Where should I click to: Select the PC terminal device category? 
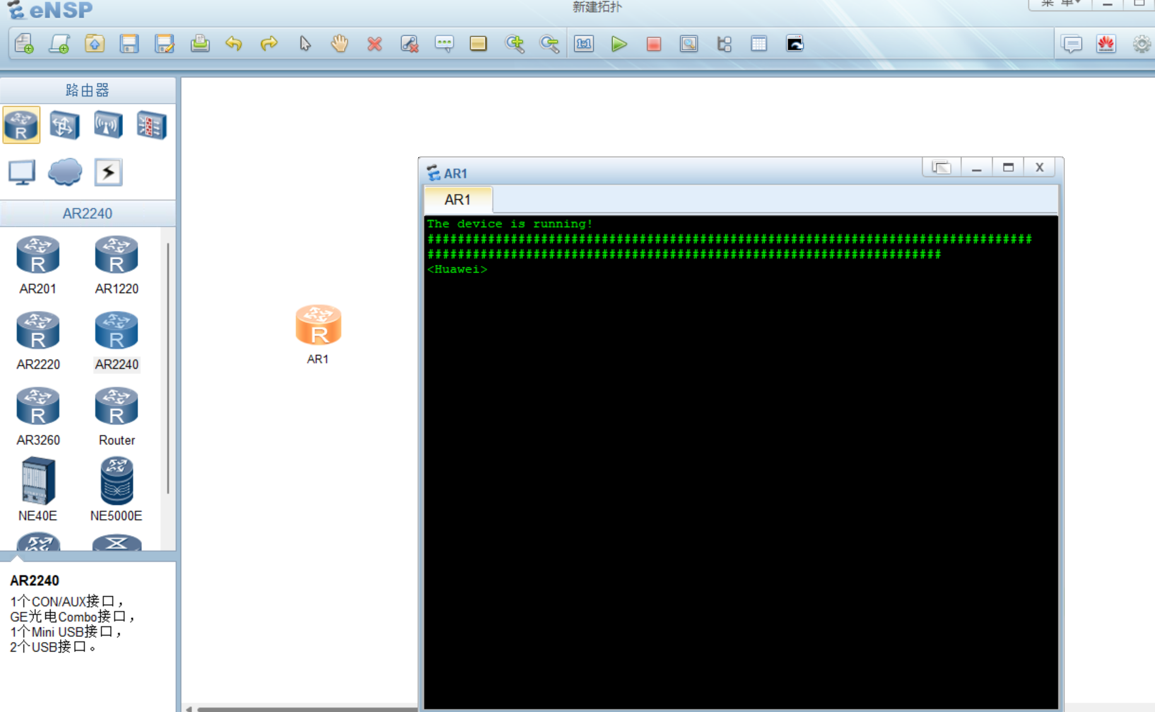(21, 172)
